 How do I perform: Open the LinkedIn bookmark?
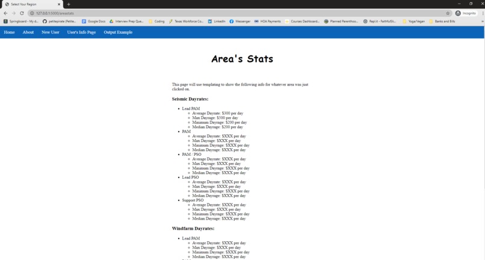[217, 21]
